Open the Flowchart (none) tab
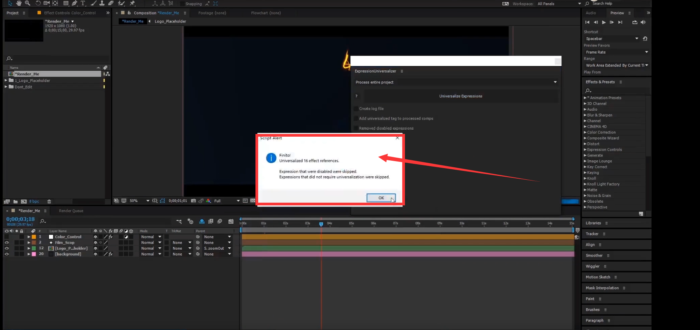 (266, 13)
